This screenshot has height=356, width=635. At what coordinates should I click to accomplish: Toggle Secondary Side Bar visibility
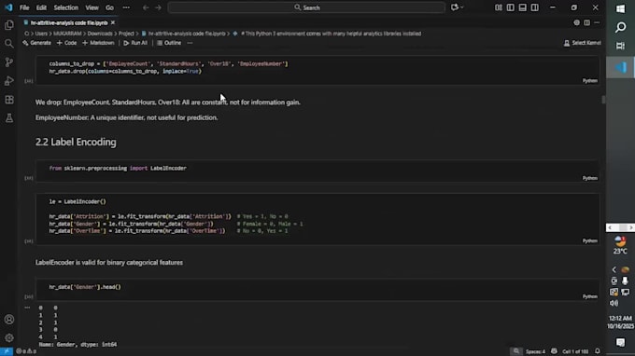[x=535, y=7]
